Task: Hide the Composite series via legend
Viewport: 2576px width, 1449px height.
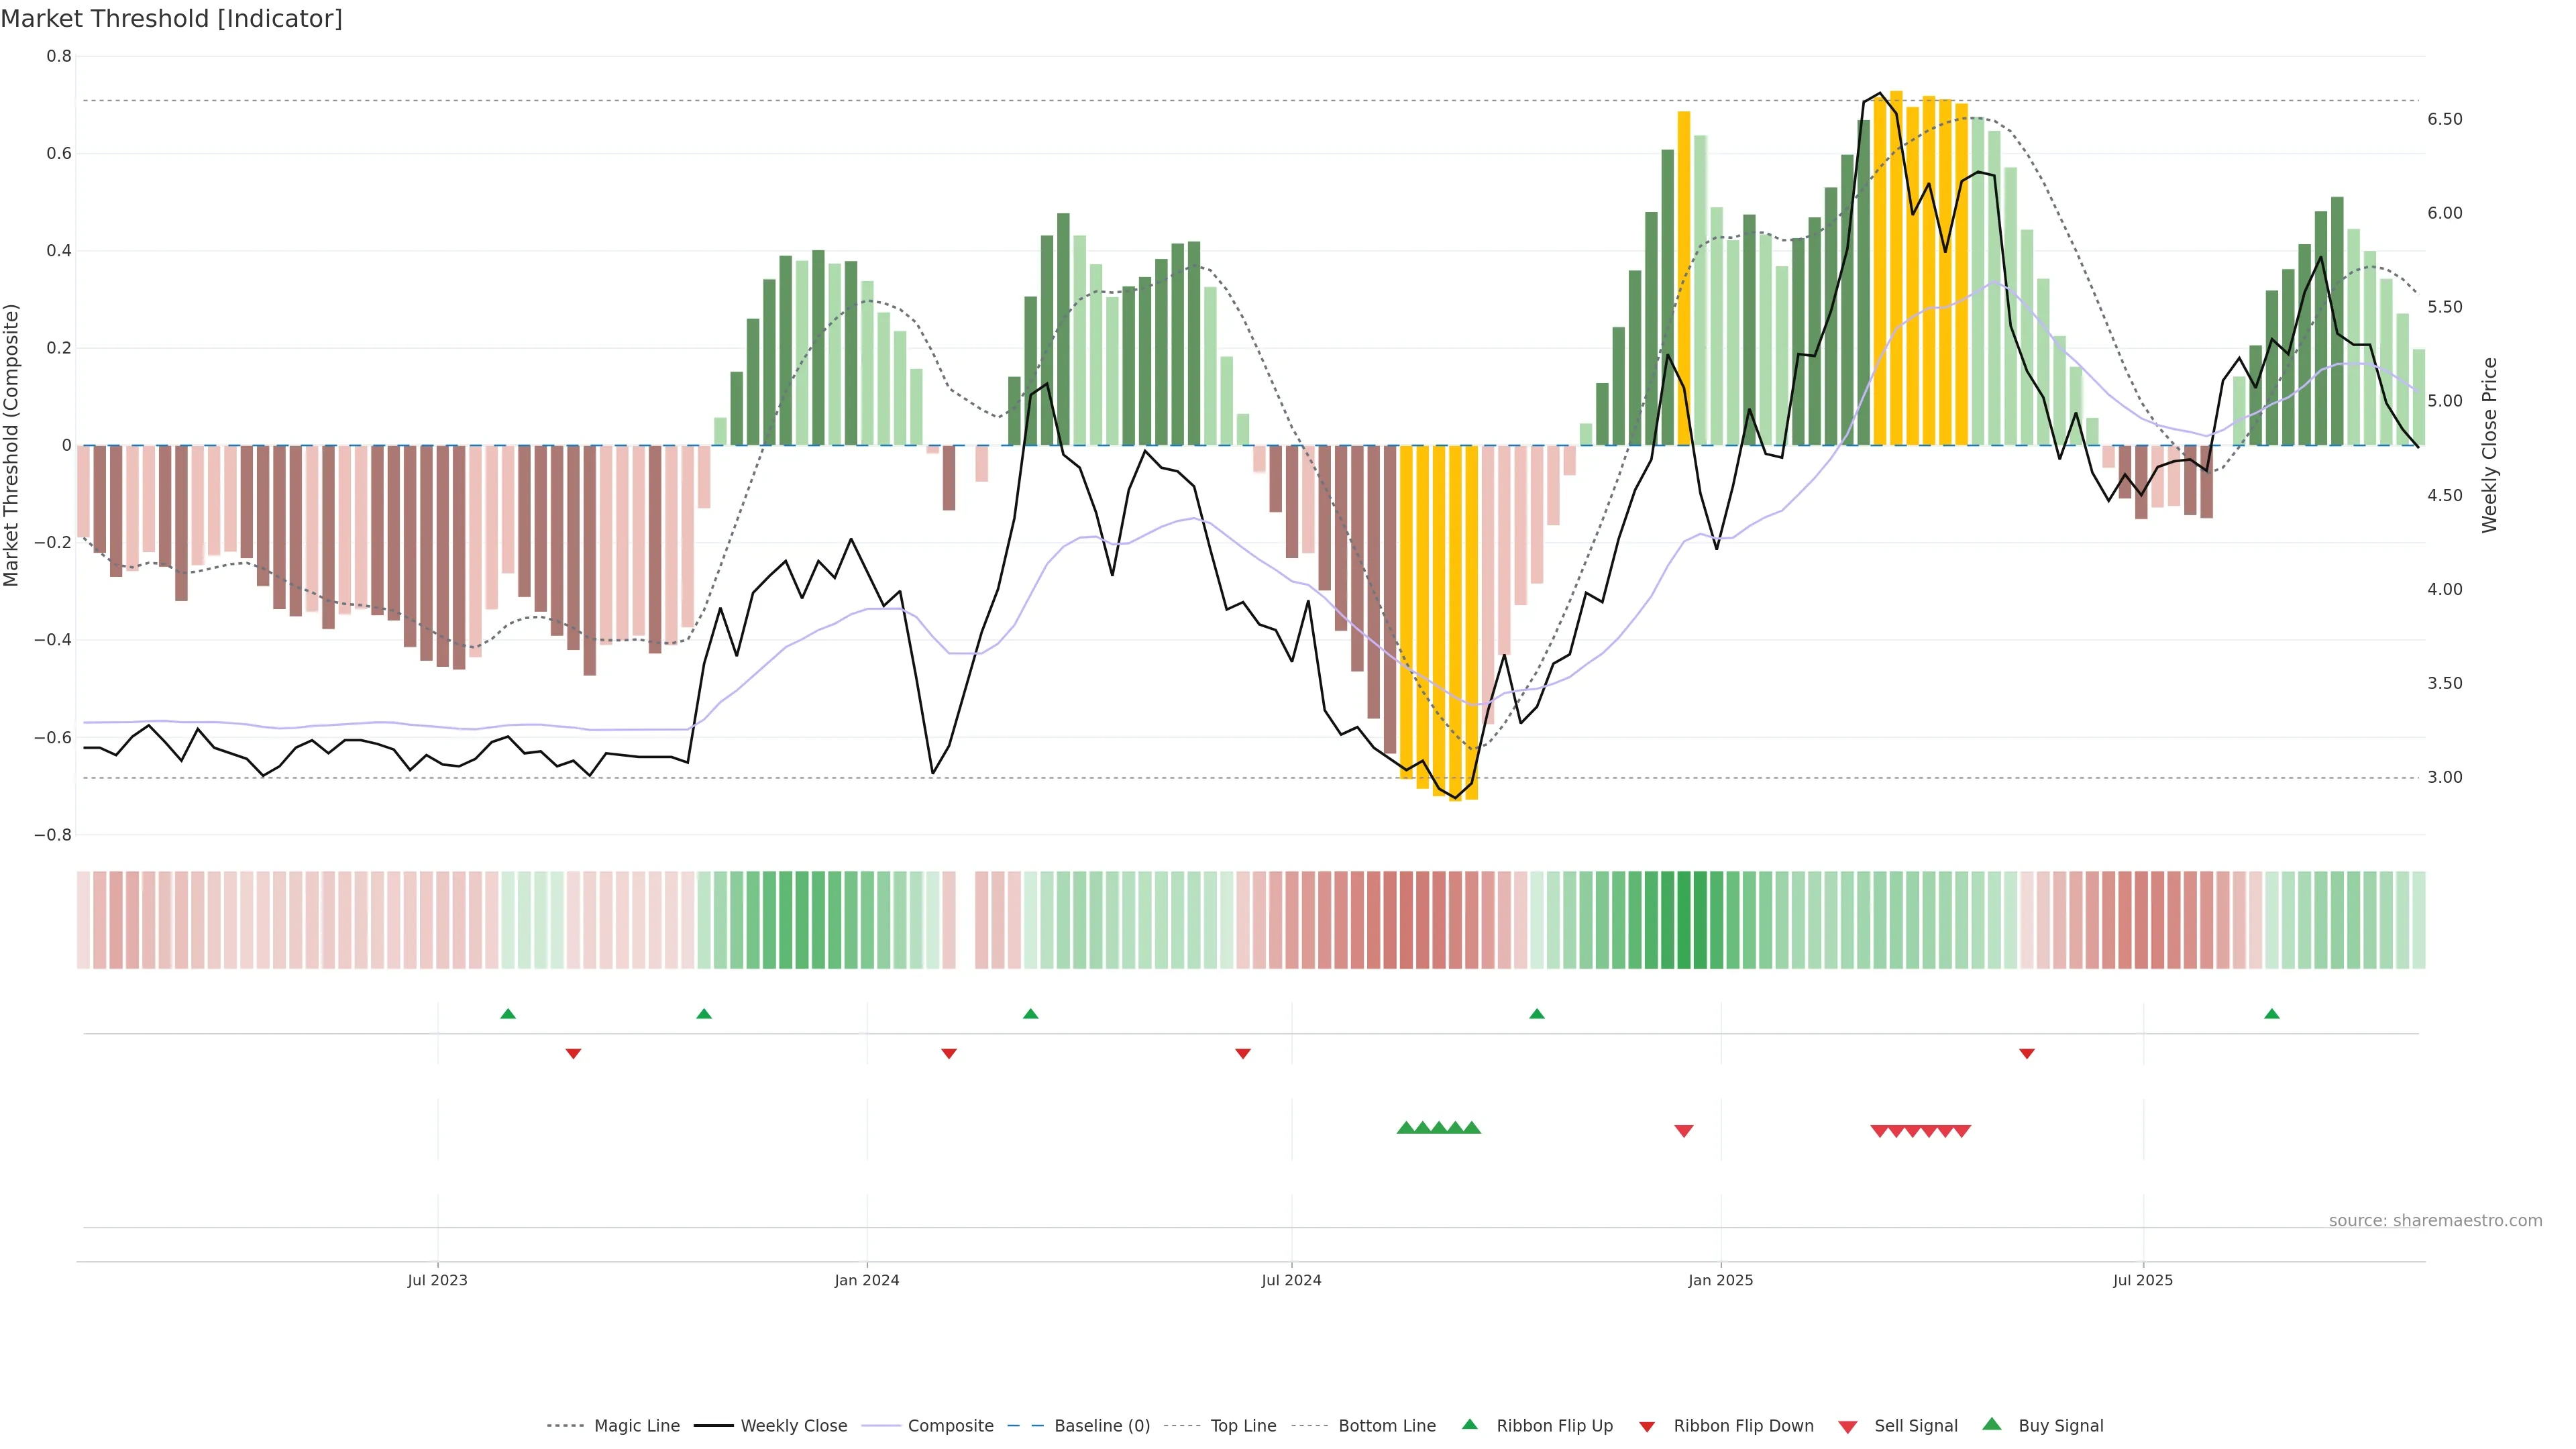Action: 950,1426
